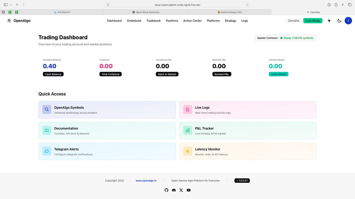Toggle the Safari sidebar button
The width and height of the screenshot is (355, 199).
(6, 5)
